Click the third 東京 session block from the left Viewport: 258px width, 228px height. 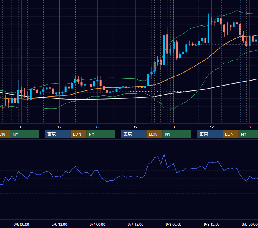210,134
